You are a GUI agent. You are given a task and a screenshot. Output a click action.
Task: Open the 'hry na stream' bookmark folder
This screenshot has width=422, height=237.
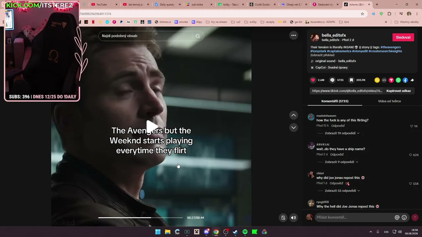216,22
